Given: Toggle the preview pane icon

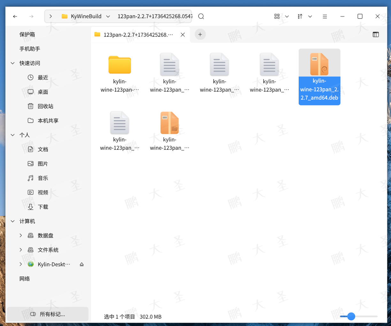Looking at the screenshot, I should point(376,34).
